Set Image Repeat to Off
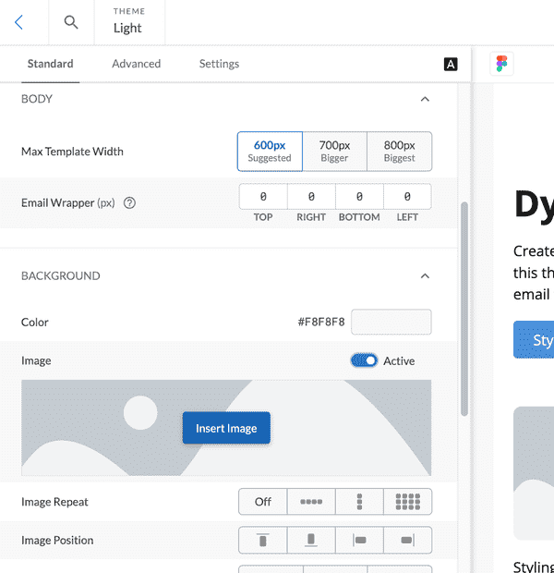Viewport: 554px width, 573px height. pyautogui.click(x=263, y=502)
